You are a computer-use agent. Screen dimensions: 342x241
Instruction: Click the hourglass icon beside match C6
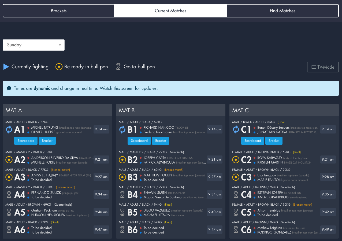point(236,229)
